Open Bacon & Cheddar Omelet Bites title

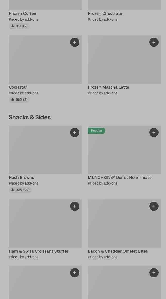pyautogui.click(x=118, y=251)
